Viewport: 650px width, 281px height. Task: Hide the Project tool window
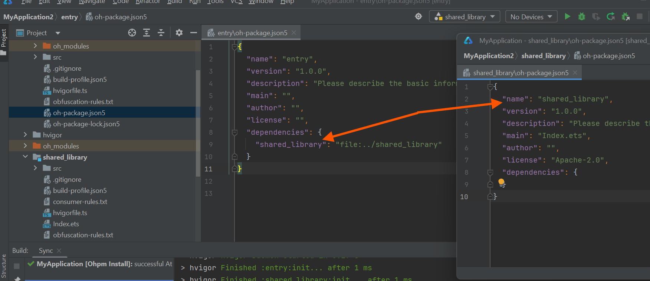193,33
